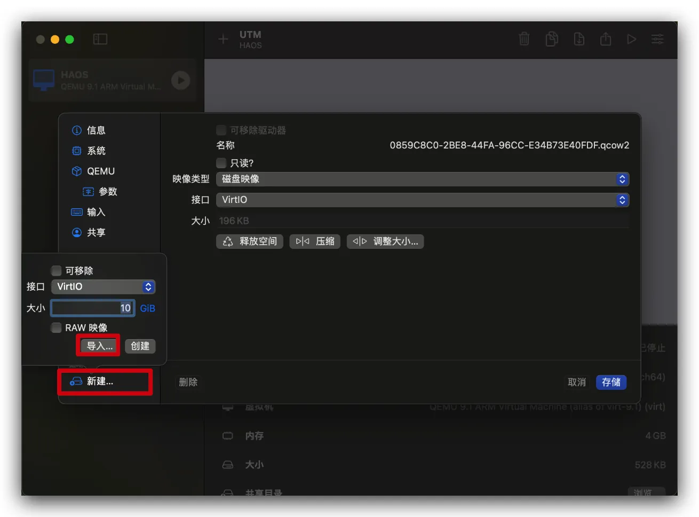Select 信息 in settings sidebar
Viewport: 699px width, 517px height.
[96, 130]
